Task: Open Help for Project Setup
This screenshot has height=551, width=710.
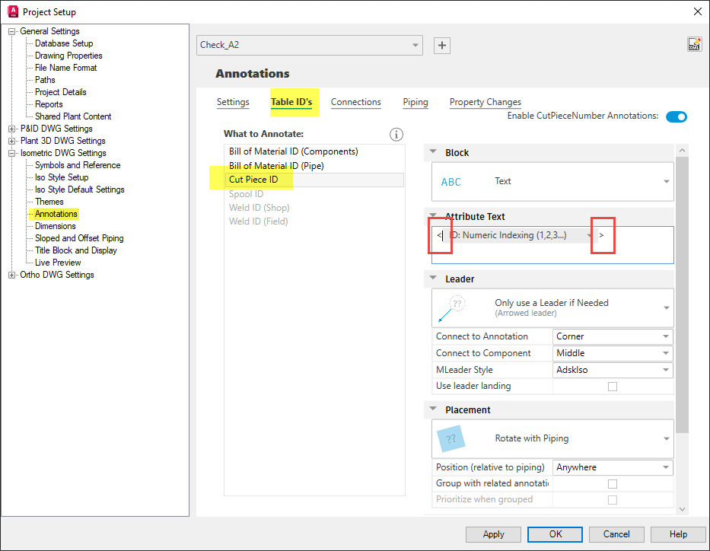Action: [x=677, y=534]
